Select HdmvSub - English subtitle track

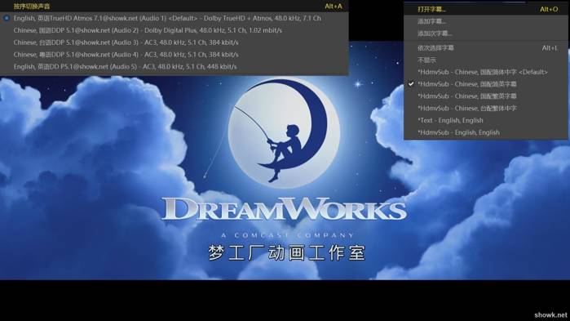point(486,132)
